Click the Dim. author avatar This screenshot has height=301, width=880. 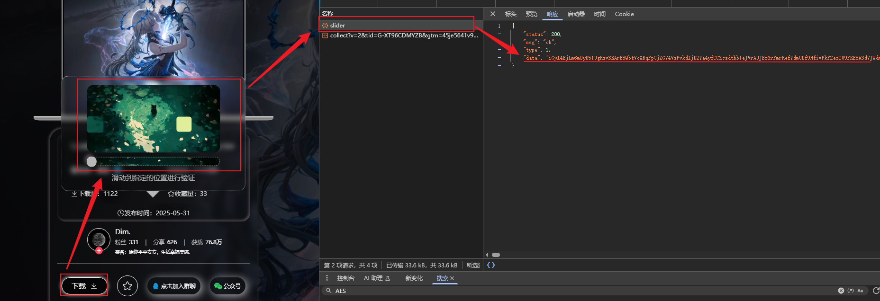click(99, 239)
